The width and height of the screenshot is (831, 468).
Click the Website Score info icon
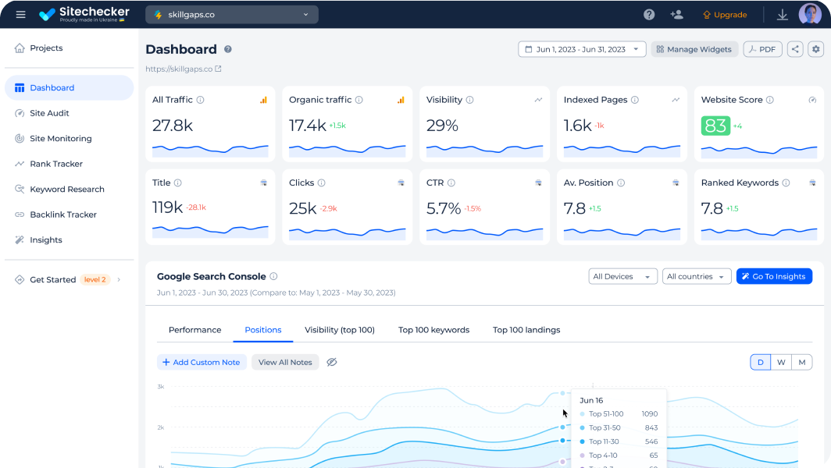tap(770, 100)
